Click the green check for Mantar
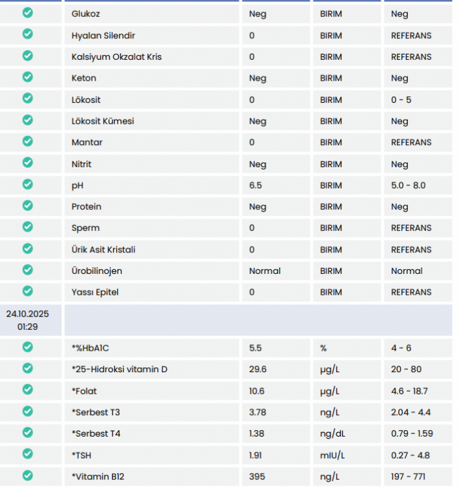This screenshot has width=460, height=488. [x=28, y=141]
